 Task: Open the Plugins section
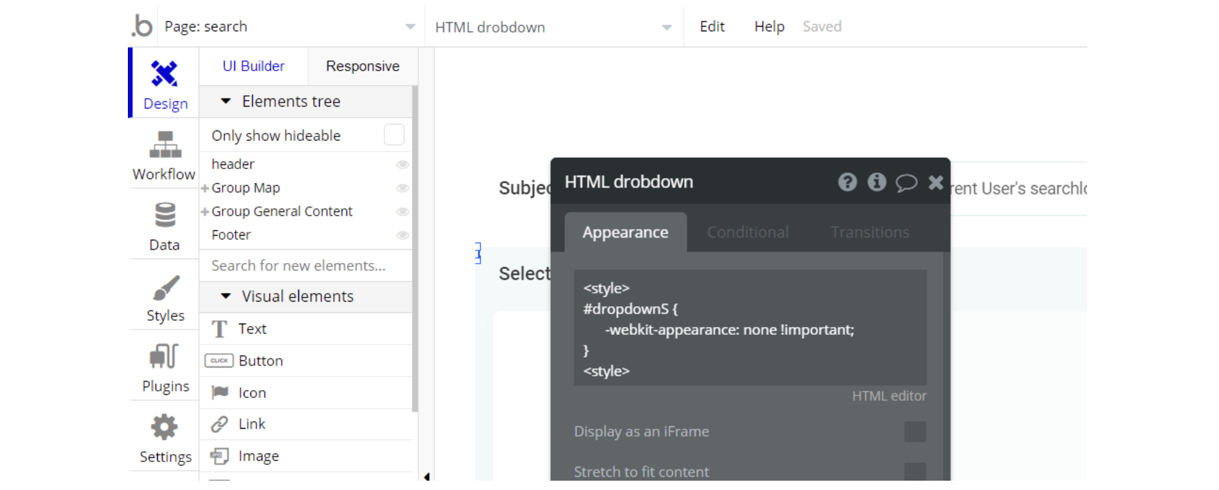click(x=165, y=367)
